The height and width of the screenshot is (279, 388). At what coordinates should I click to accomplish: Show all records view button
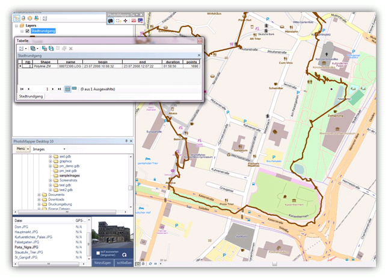pos(67,89)
